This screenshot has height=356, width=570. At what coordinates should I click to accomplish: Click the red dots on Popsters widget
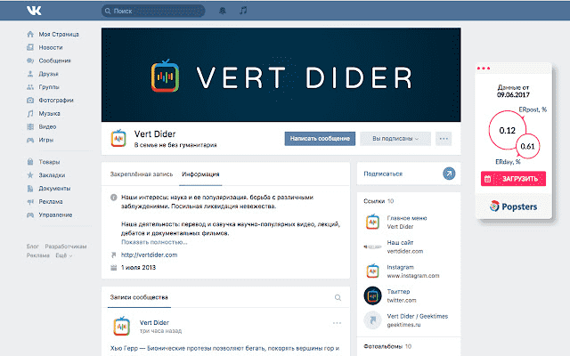point(484,69)
